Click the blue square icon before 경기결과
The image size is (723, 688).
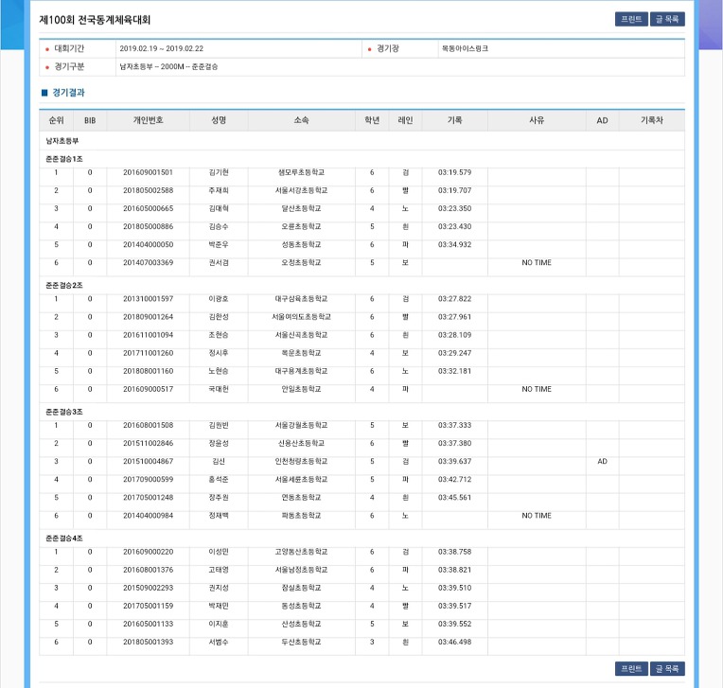(x=44, y=93)
